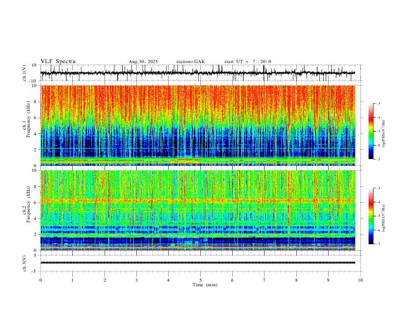The width and height of the screenshot is (406, 314).
Task: Click the "ch.3(V)" axis label
Action: [x=25, y=263]
